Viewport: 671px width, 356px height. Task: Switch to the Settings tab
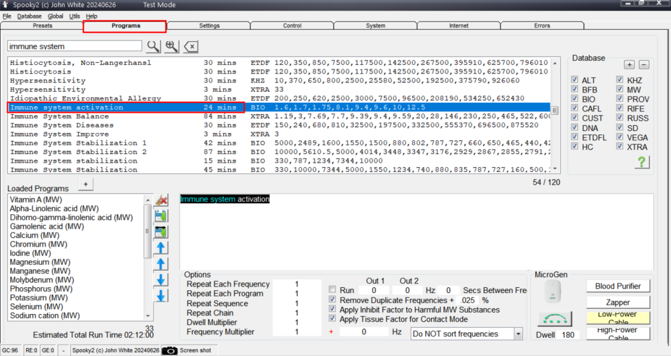tap(209, 26)
